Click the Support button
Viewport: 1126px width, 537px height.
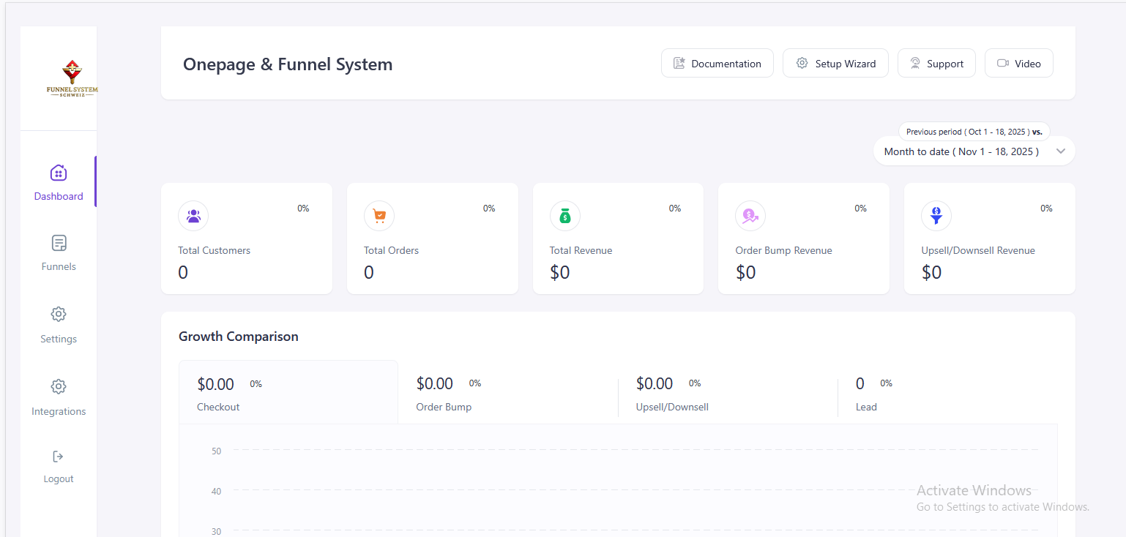(x=936, y=64)
